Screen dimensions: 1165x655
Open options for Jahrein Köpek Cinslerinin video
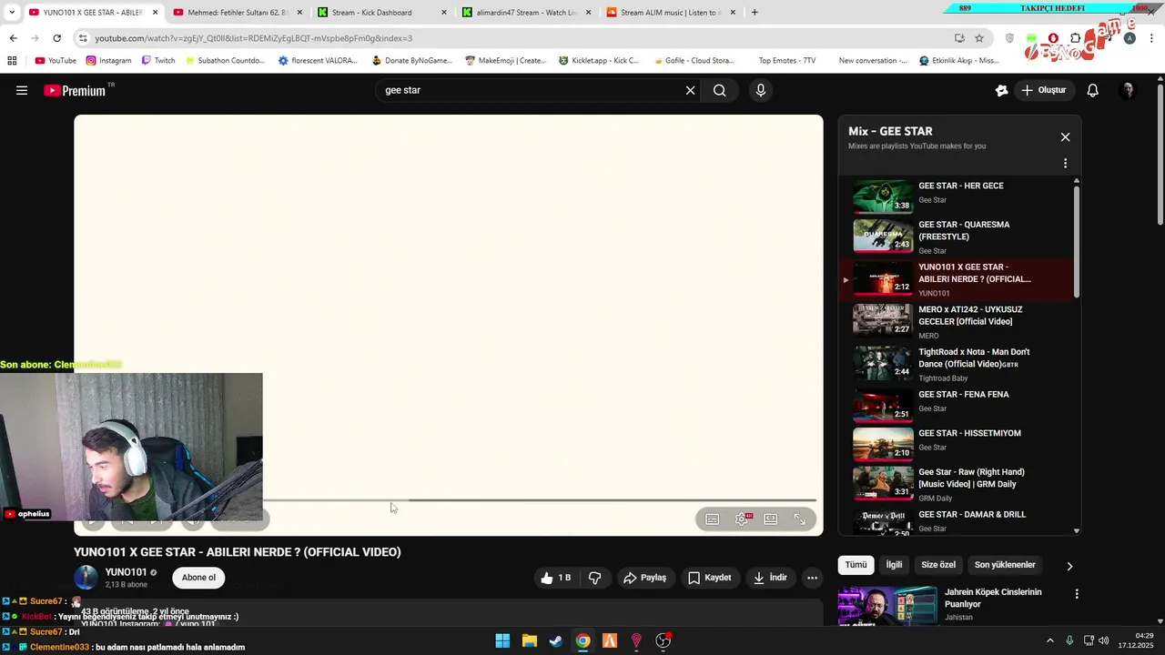pos(1077,594)
